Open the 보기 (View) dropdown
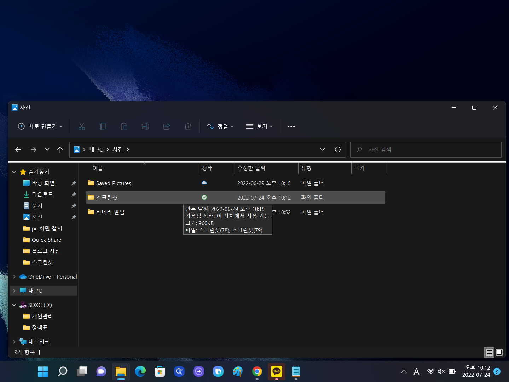 259,126
